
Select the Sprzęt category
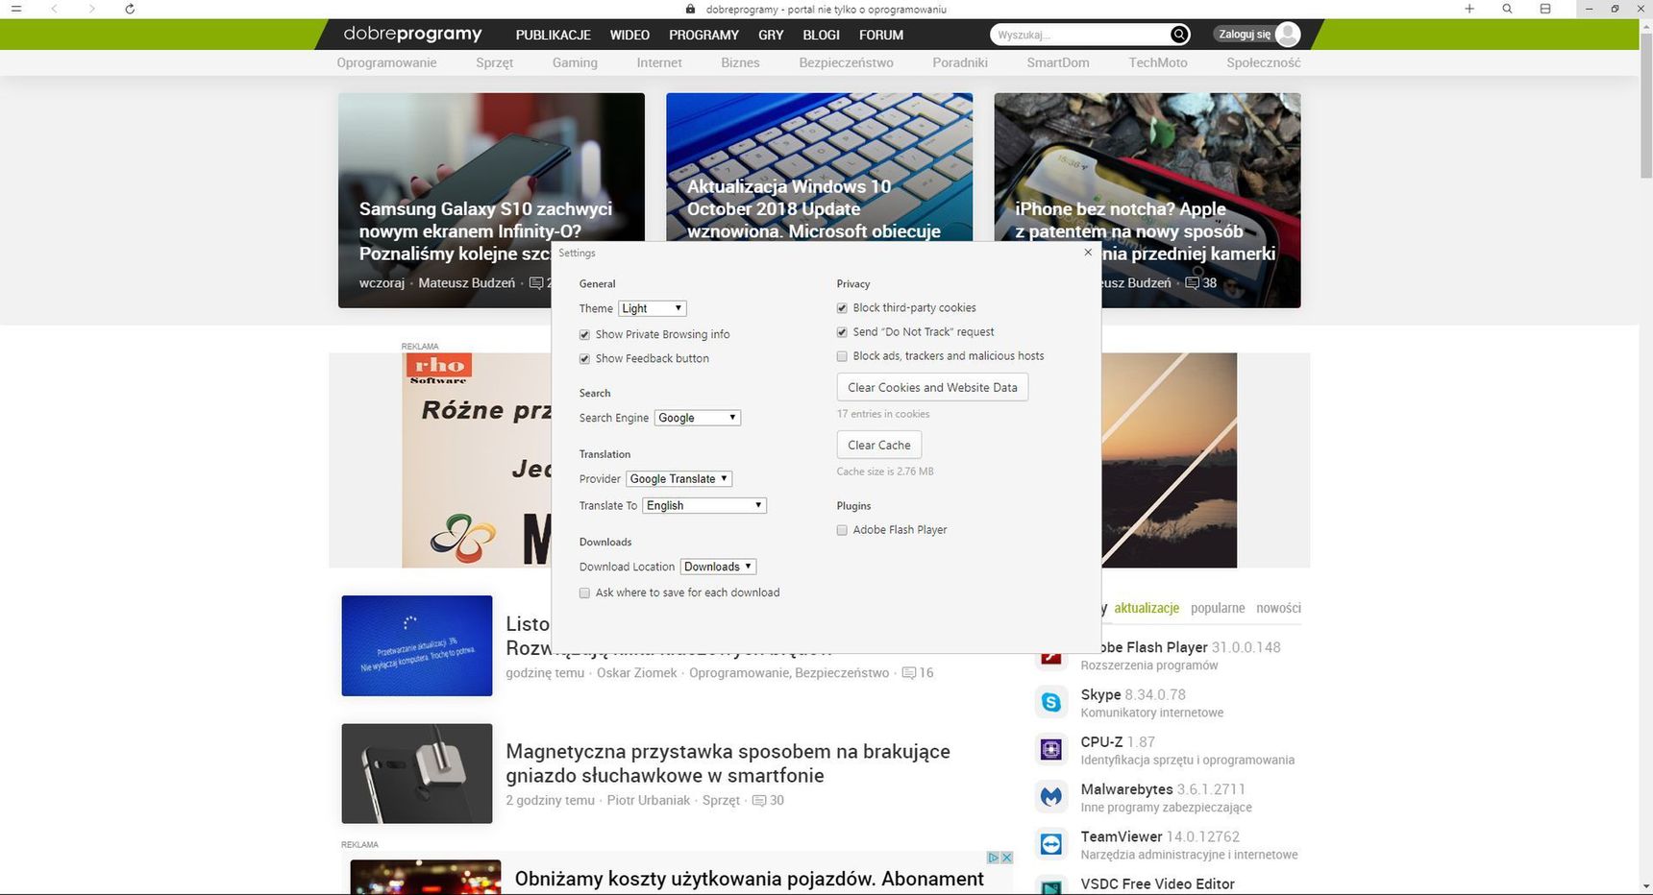[x=494, y=62]
